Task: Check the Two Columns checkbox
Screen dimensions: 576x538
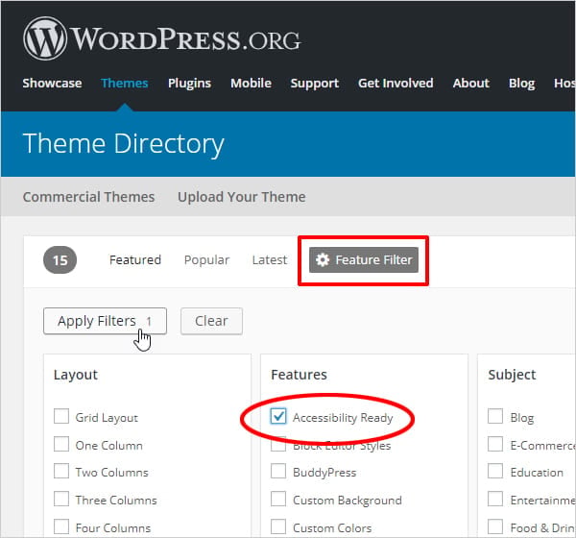Action: pyautogui.click(x=61, y=472)
